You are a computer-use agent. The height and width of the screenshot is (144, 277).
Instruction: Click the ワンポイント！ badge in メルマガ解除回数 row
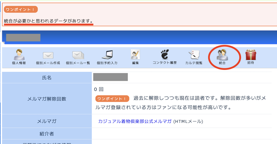[x=112, y=99]
